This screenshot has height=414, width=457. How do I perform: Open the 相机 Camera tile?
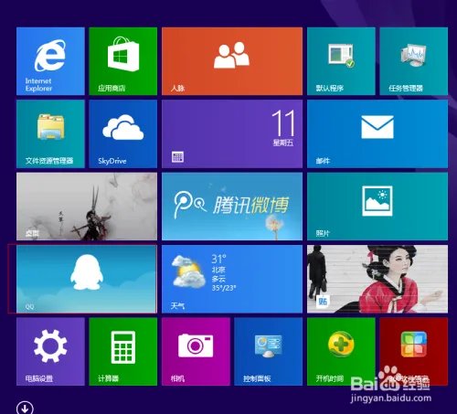[x=196, y=352]
